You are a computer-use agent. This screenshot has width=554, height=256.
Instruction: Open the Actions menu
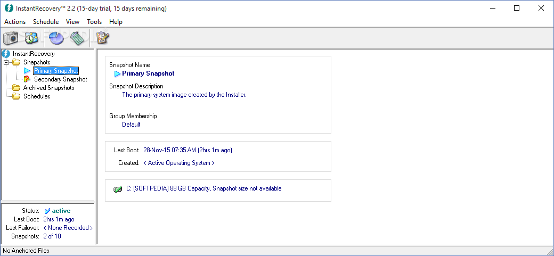(x=15, y=22)
